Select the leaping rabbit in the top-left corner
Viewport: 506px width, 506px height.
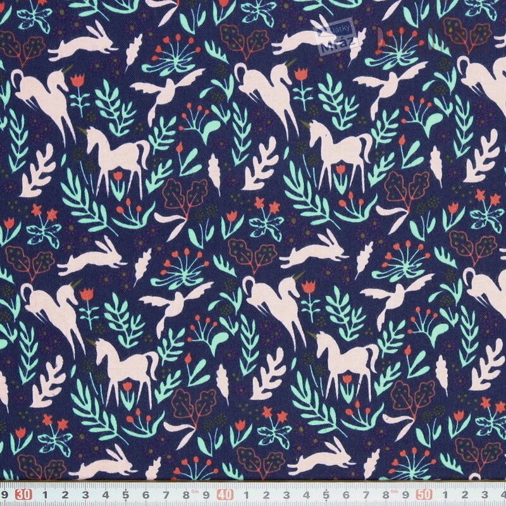(x=83, y=44)
